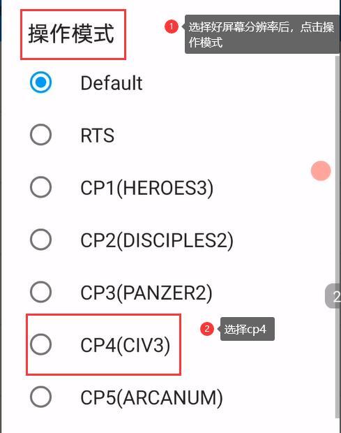
Task: Tap the pink floating circle button
Action: coord(321,171)
